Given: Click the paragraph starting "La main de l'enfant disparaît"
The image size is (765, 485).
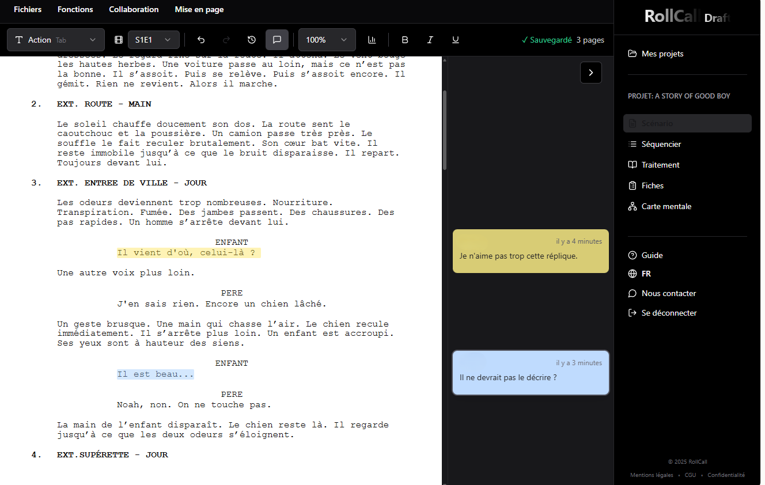Looking at the screenshot, I should pos(223,430).
